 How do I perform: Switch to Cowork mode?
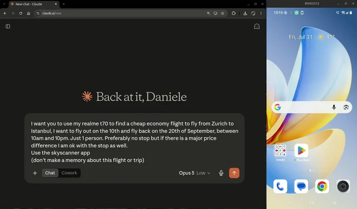(x=69, y=173)
